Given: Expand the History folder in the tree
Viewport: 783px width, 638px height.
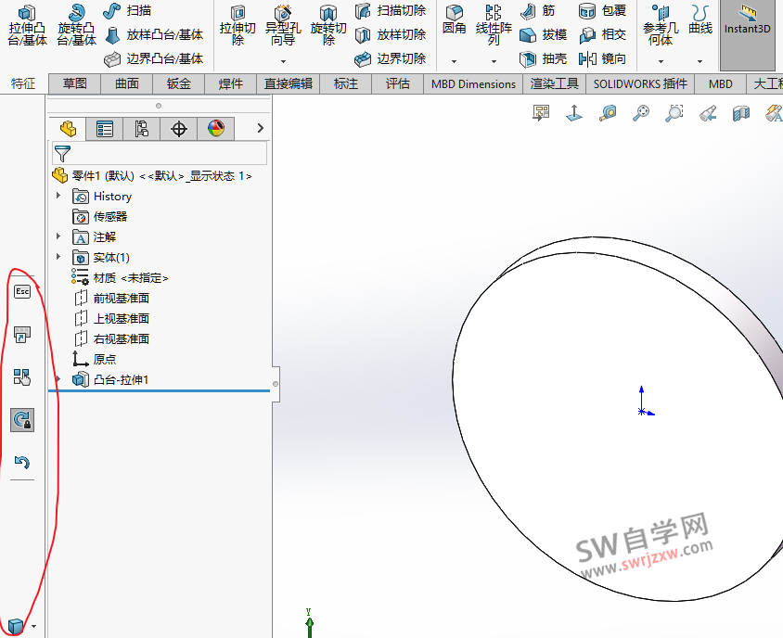Looking at the screenshot, I should 58,196.
